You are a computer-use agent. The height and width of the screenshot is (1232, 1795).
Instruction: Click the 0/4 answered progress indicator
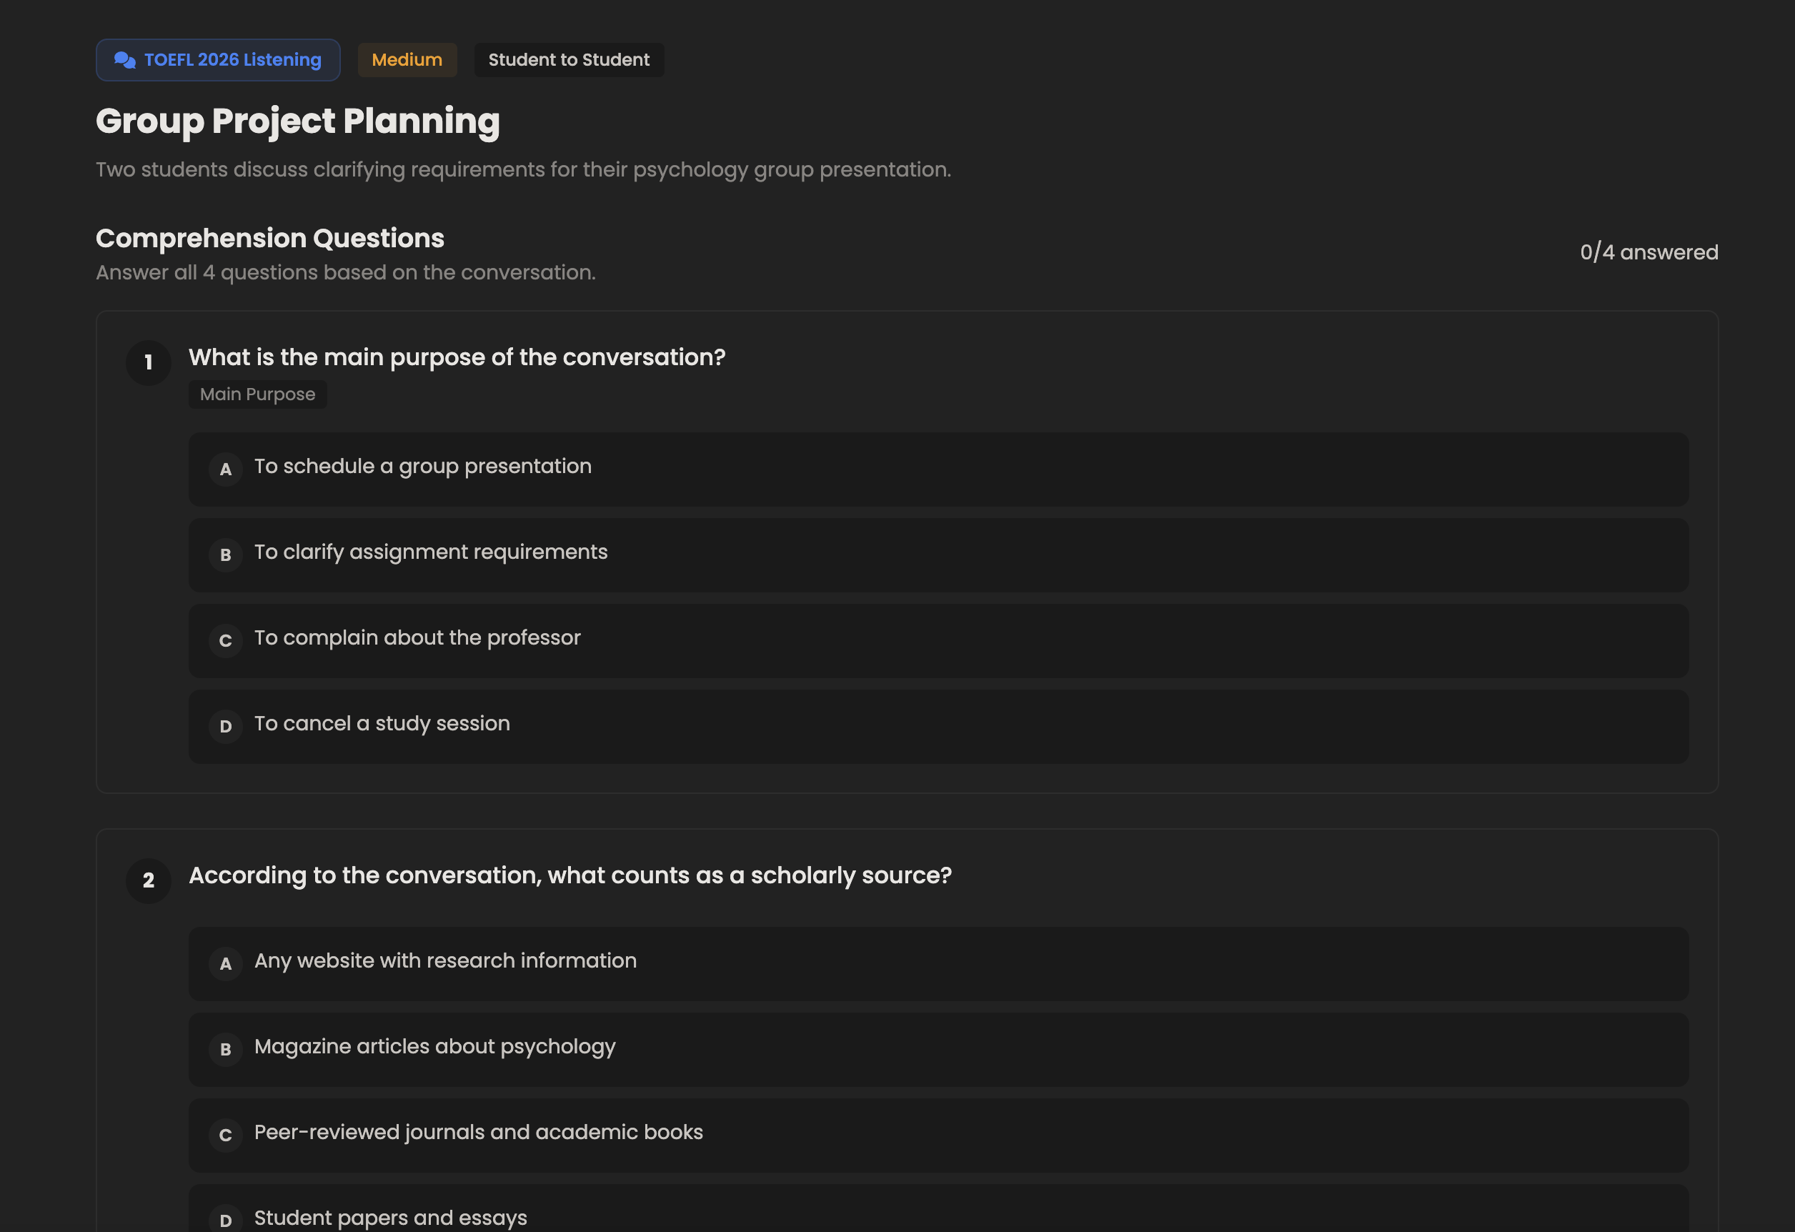1649,252
